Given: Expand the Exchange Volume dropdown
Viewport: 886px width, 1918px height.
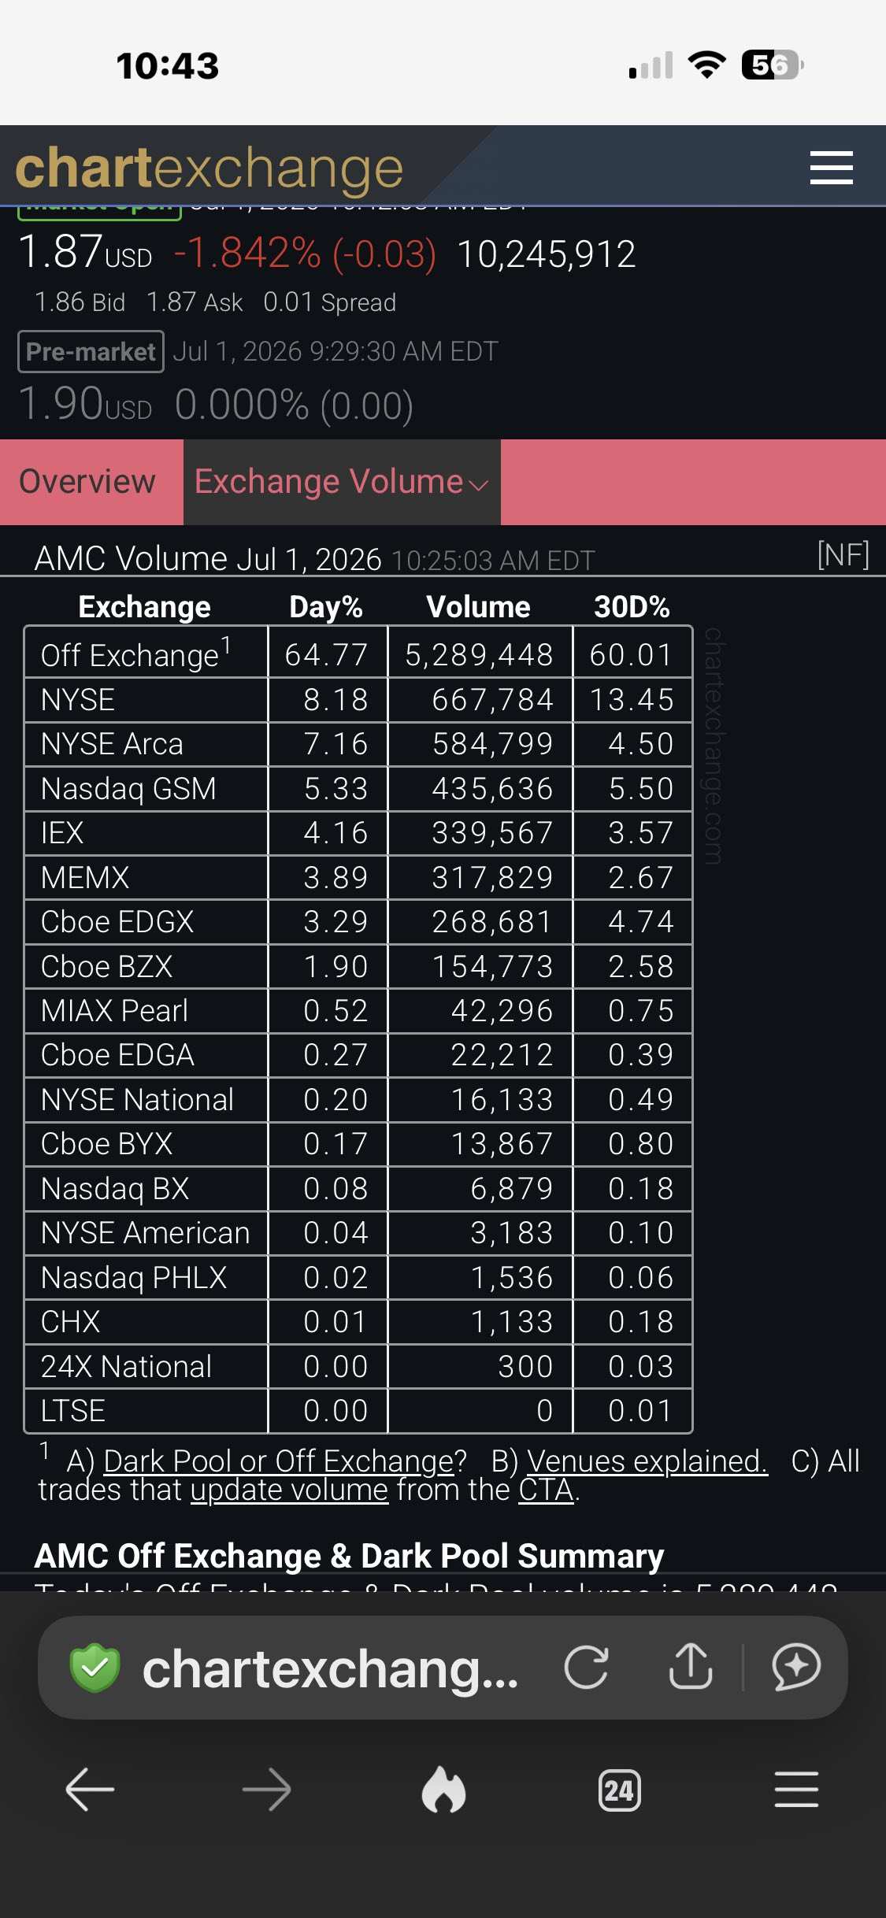Looking at the screenshot, I should pos(342,482).
